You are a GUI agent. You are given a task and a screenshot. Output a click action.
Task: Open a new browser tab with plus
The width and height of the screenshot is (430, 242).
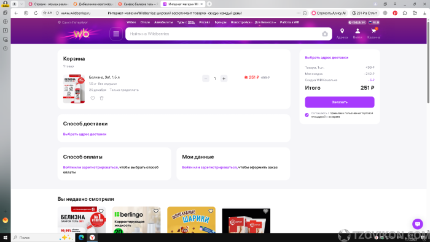point(209,4)
